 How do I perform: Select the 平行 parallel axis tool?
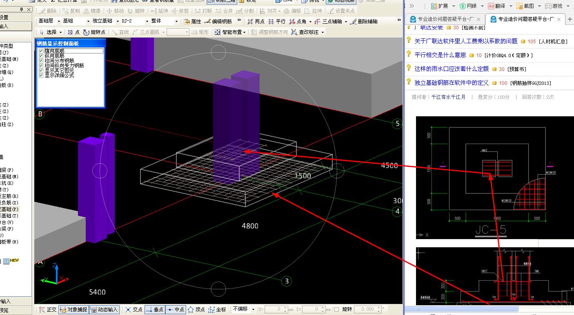pos(276,21)
